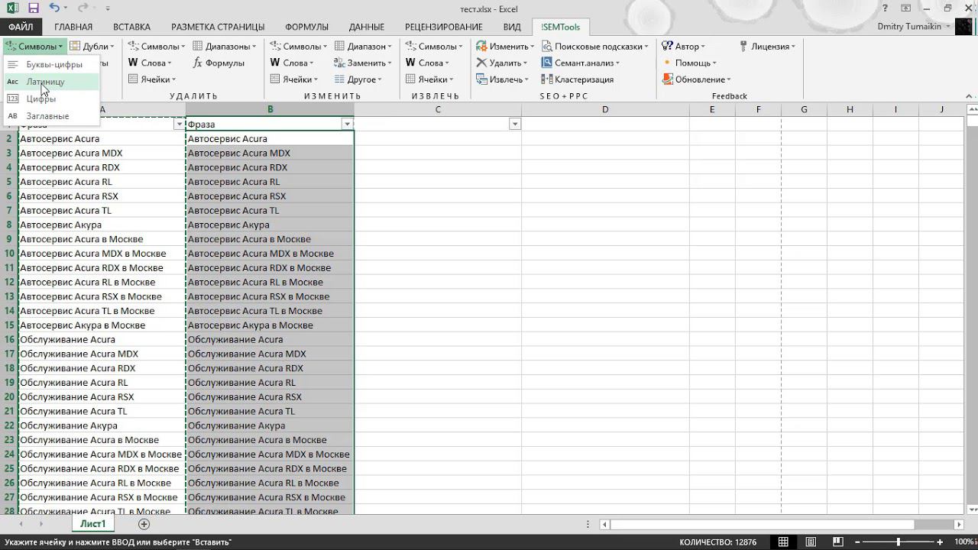Select row 16 header
This screenshot has height=550, width=978.
pos(9,339)
